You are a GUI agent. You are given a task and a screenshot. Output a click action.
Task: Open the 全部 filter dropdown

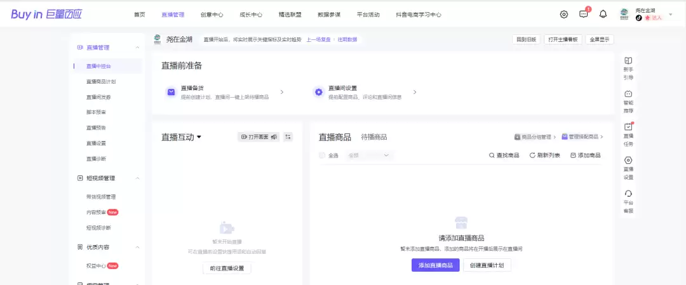(x=368, y=156)
